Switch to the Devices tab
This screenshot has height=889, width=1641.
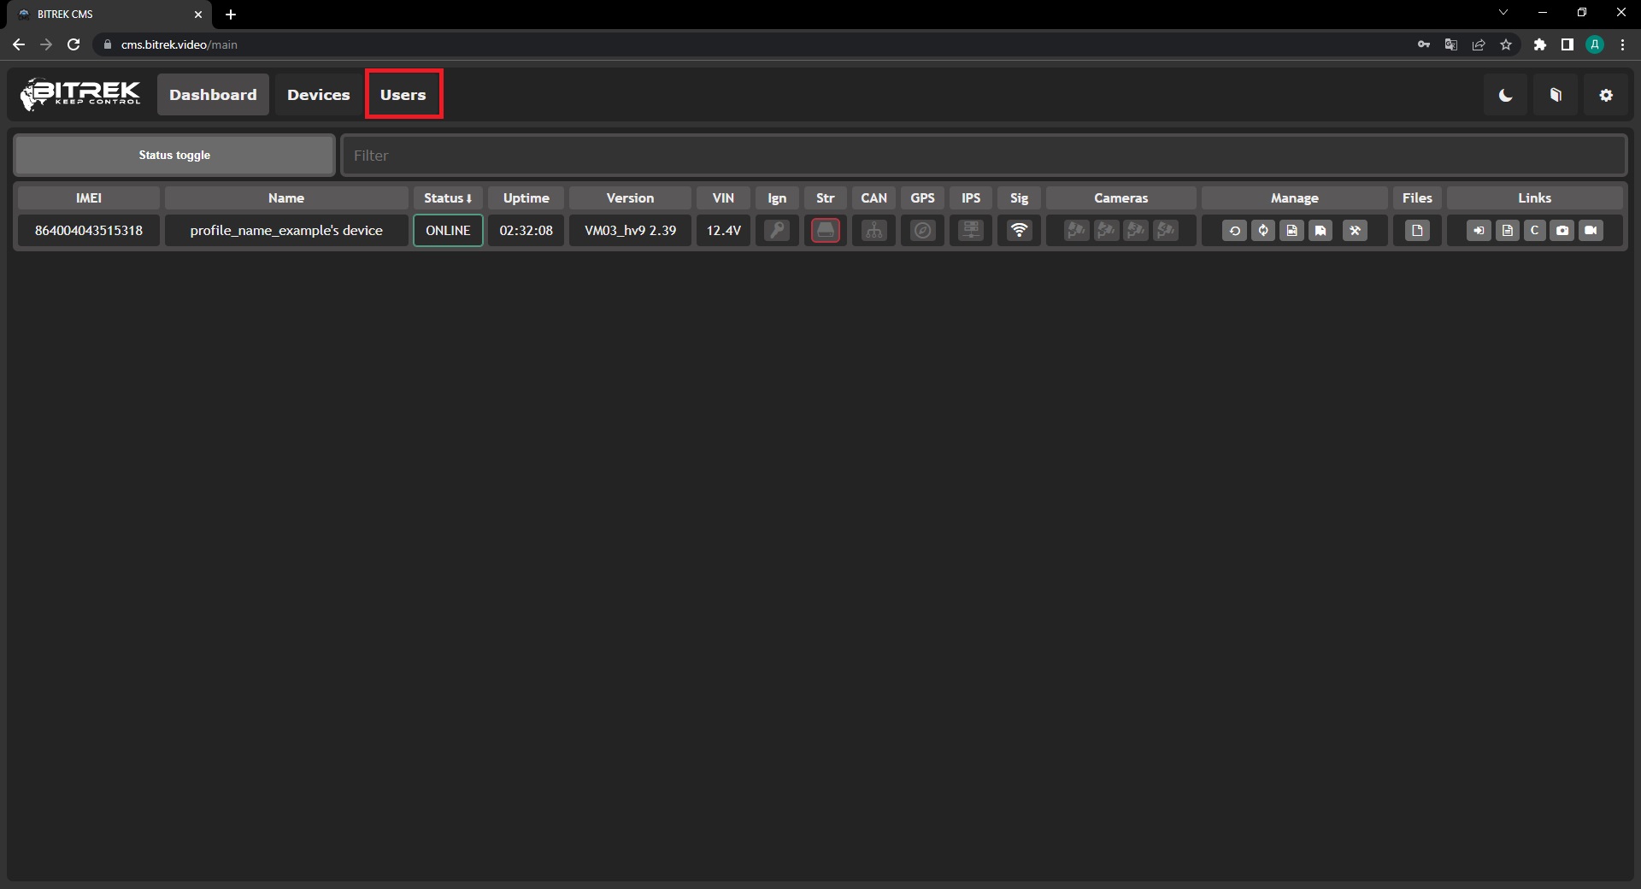click(x=318, y=95)
